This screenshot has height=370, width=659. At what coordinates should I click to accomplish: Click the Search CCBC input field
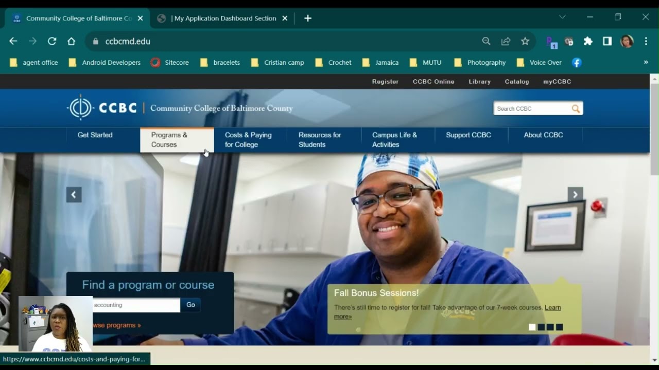[x=531, y=108]
